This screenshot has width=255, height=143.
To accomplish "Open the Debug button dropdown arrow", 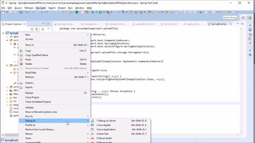I will tap(96, 12).
